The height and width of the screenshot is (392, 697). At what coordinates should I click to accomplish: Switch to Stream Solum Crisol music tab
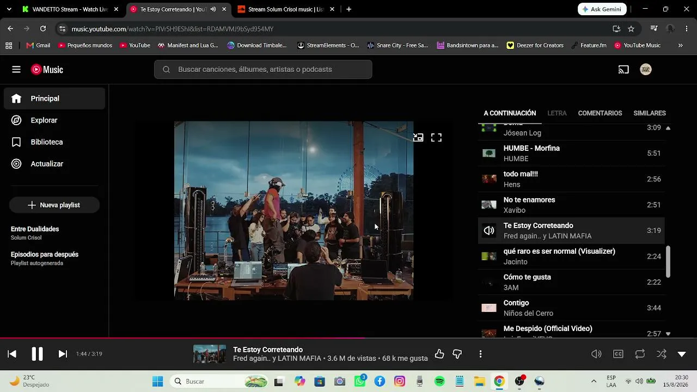coord(285,9)
